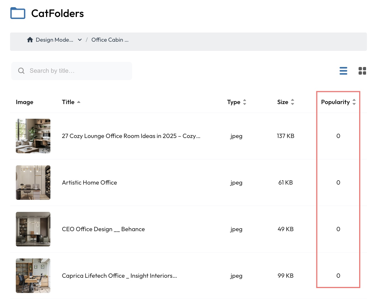Open the Caprica Lifetech Office thumbnail
This screenshot has height=299, width=377.
click(x=33, y=276)
